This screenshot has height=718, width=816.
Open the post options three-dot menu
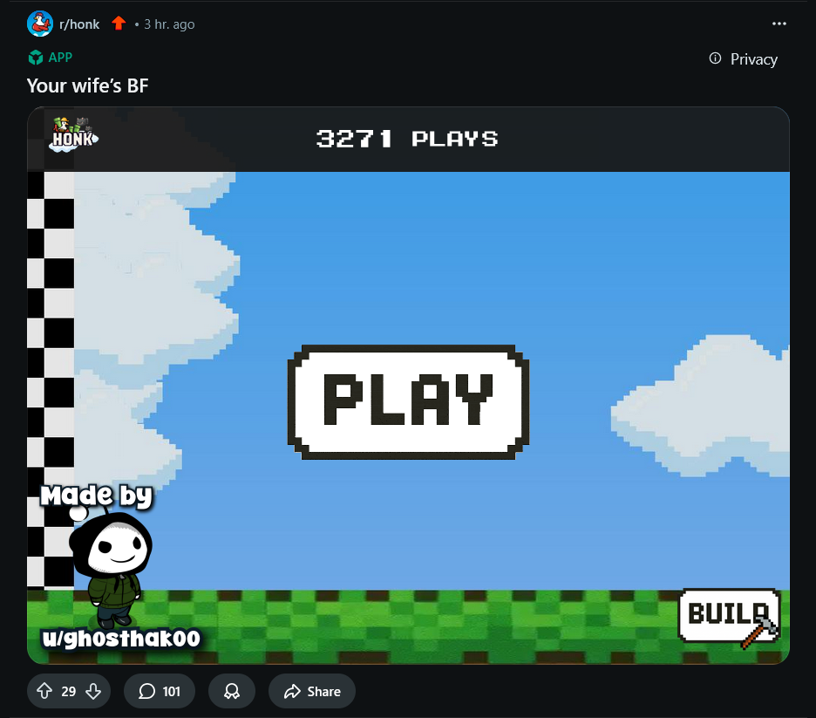point(779,24)
